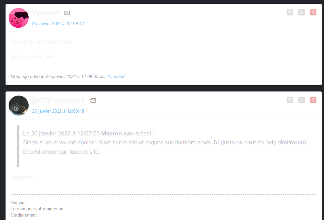
Task: Open permalink dated 26 janvier 2022 à 12:09:48
Action: click(x=58, y=111)
